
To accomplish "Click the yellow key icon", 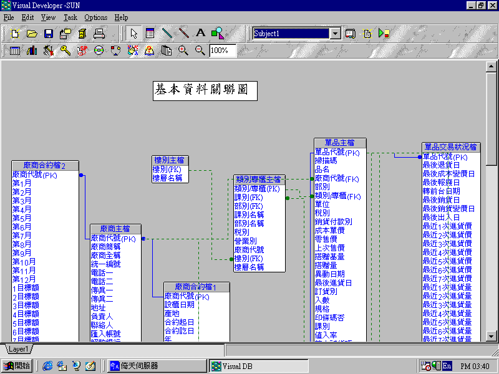I will 65,50.
